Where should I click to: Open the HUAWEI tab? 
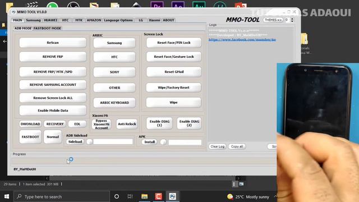point(50,20)
